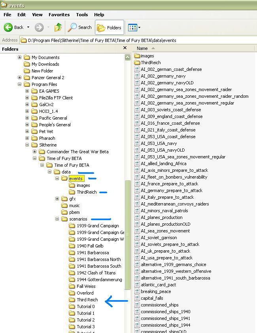The width and height of the screenshot is (257, 333).
Task: Click the atlantic_card_pact file icon
Action: 137,285
